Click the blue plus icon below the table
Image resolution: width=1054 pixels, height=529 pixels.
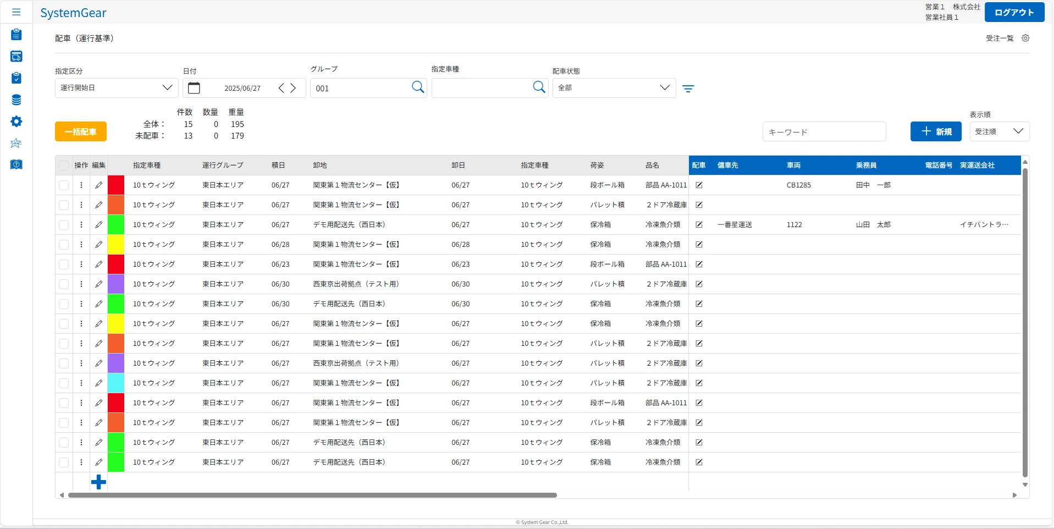click(x=98, y=482)
